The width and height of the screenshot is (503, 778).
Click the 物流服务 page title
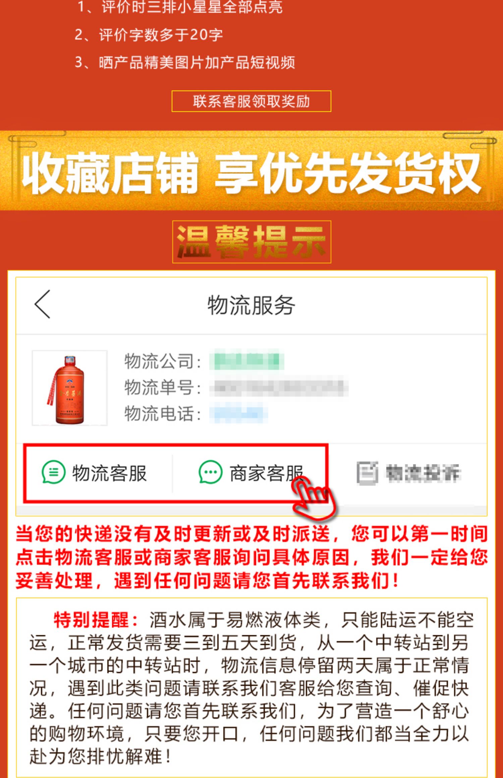(251, 305)
